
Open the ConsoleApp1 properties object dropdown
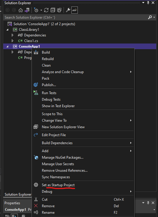(x=154, y=210)
